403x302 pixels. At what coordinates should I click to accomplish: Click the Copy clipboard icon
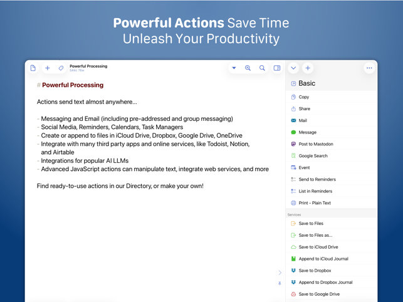[x=293, y=97]
